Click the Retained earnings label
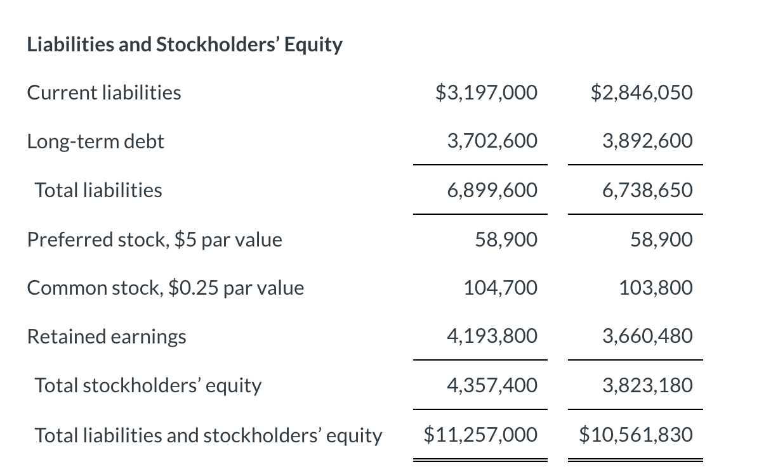759x474 pixels. [x=107, y=336]
